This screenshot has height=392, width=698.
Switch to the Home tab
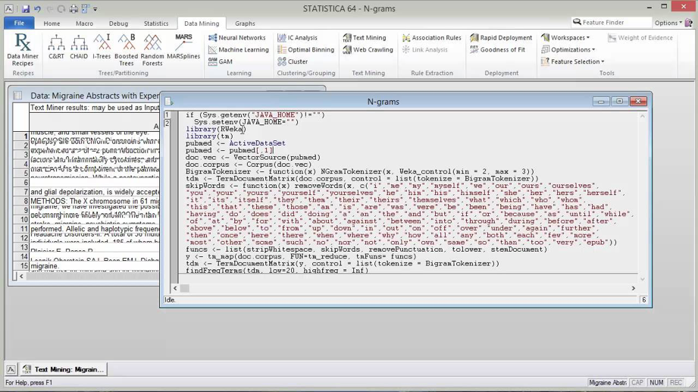coord(52,24)
